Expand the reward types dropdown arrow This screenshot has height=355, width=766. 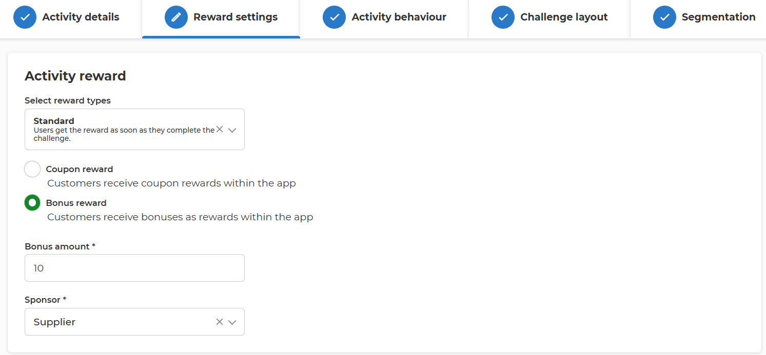232,130
